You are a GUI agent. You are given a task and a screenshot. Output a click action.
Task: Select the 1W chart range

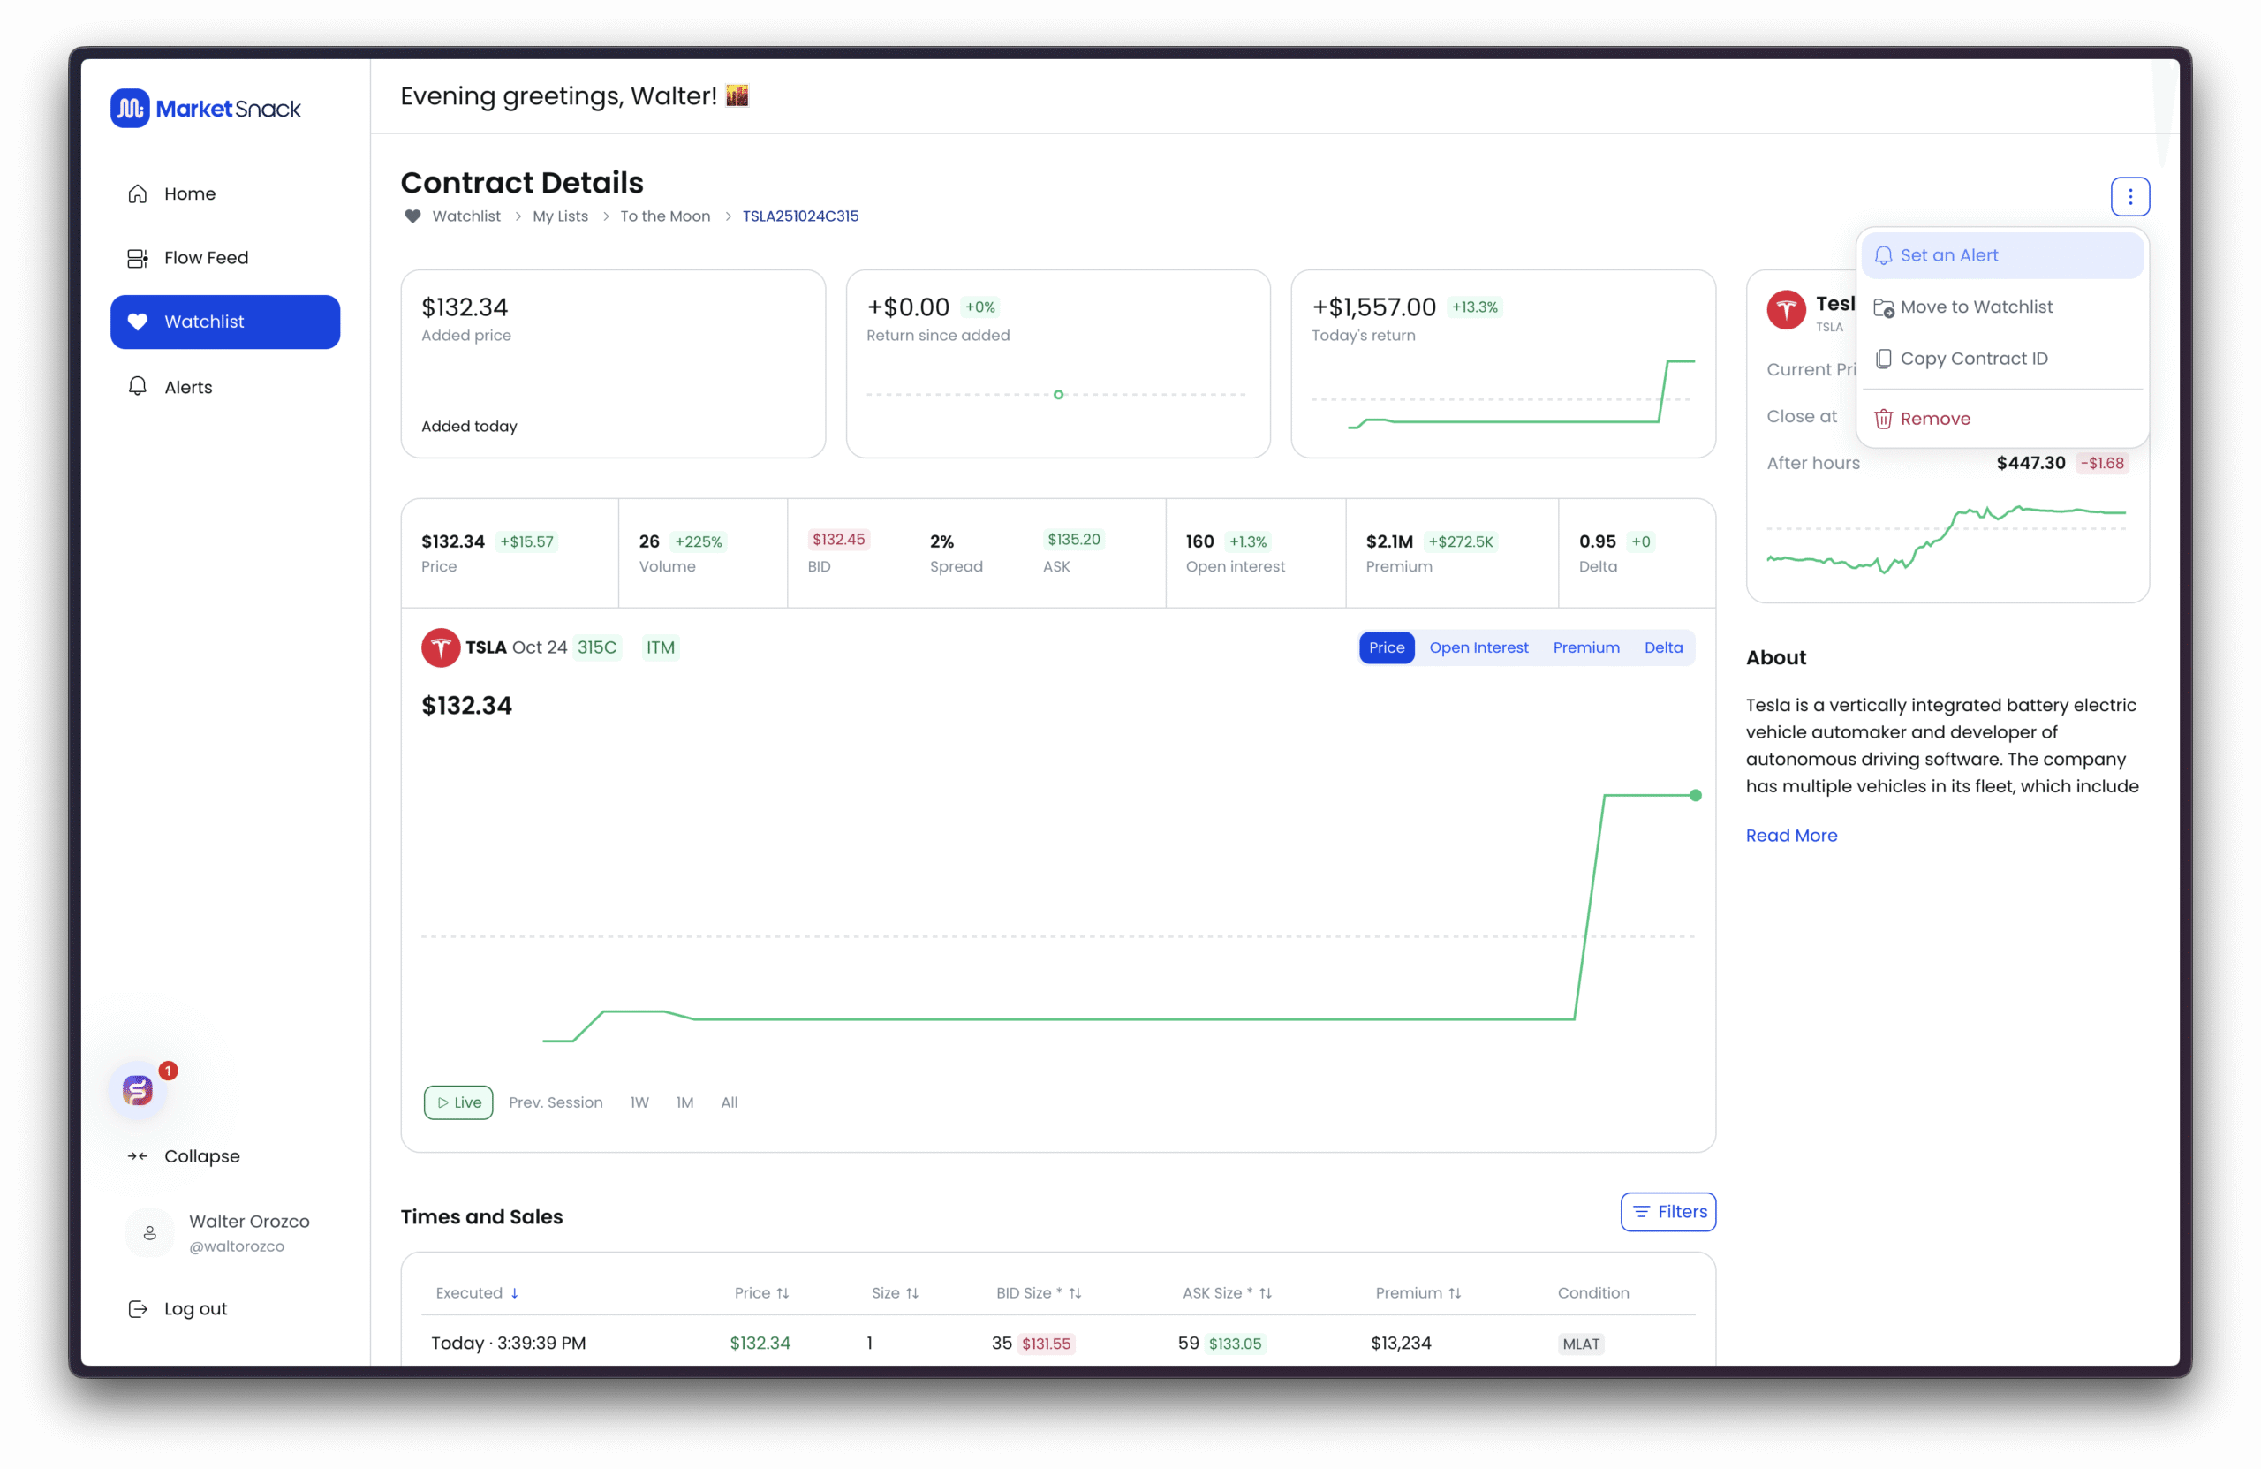tap(639, 1102)
